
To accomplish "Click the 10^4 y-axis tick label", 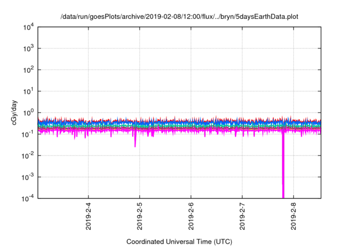I will (28, 27).
